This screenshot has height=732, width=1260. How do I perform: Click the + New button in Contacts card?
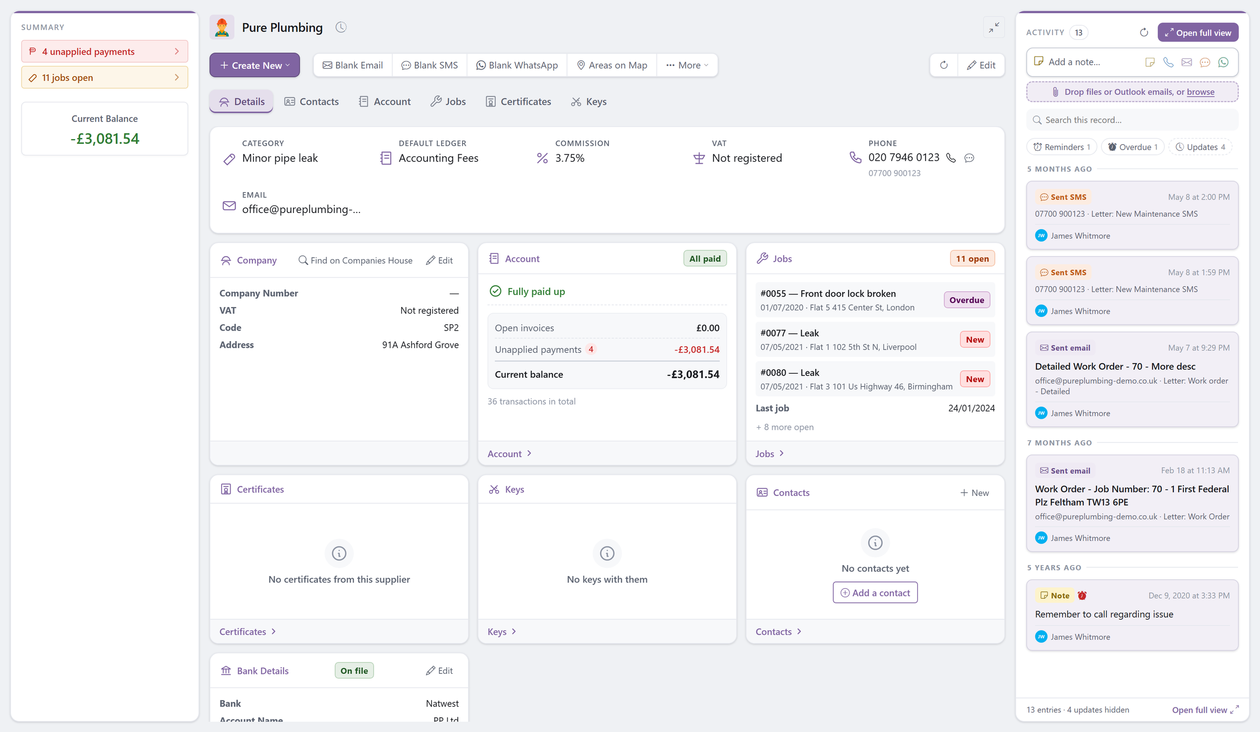click(974, 493)
